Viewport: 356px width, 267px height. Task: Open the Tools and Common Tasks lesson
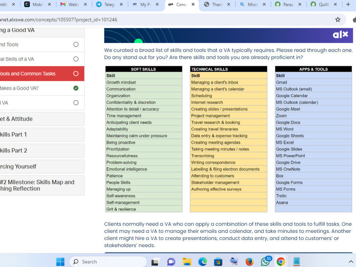tap(42, 74)
